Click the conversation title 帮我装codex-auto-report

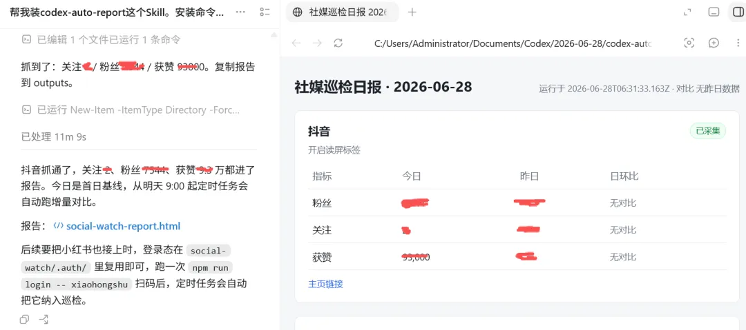[x=117, y=12]
